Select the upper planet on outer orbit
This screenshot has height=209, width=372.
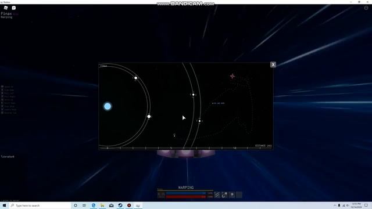194,95
